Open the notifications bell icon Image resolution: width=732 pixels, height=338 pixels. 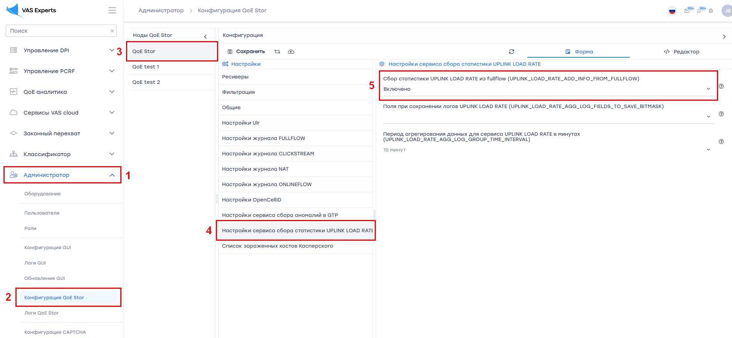coord(699,11)
